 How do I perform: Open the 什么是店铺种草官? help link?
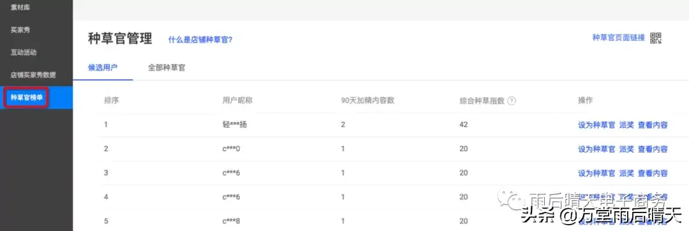click(x=200, y=40)
